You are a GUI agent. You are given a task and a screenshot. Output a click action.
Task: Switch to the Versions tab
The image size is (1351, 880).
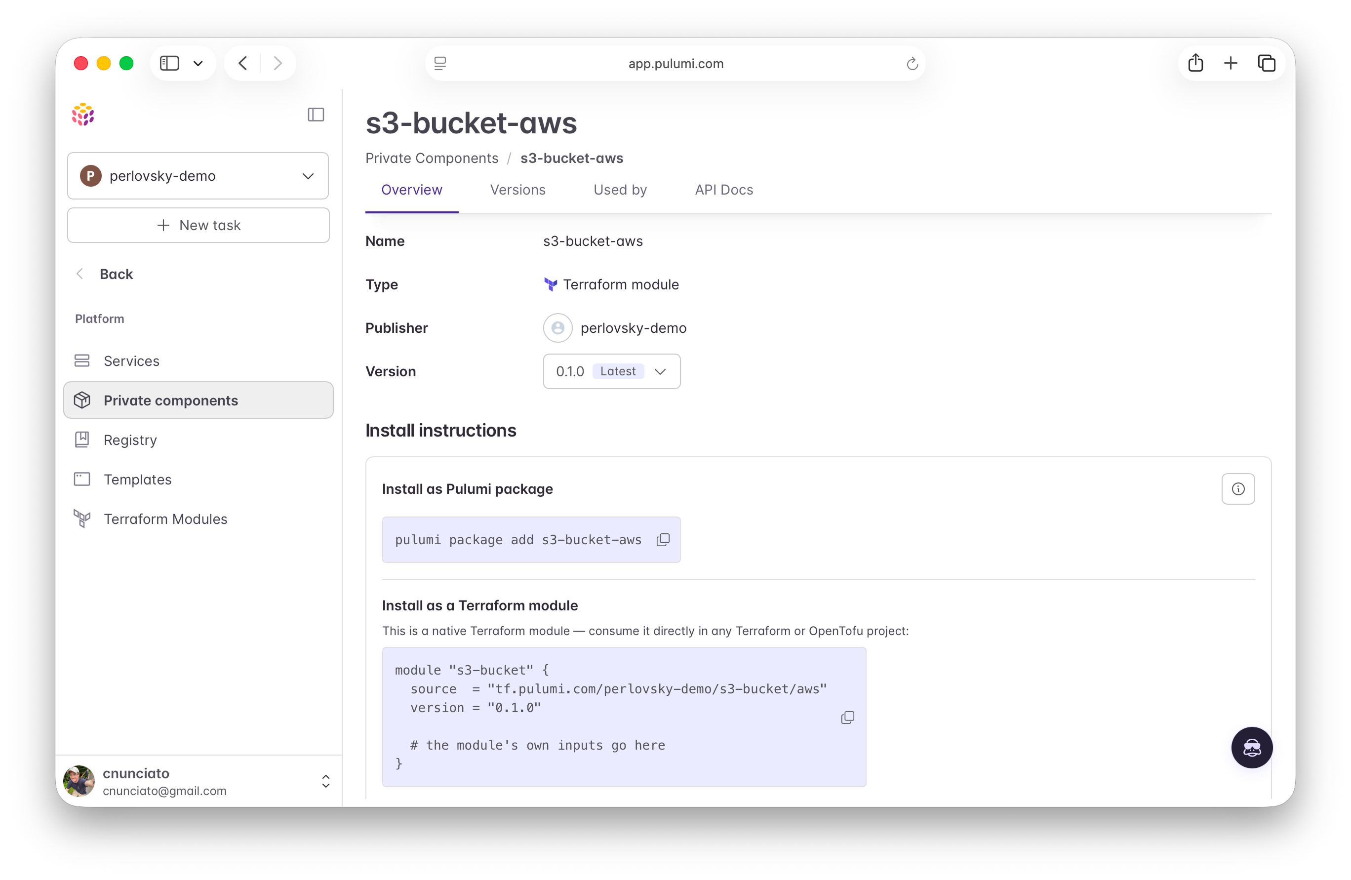pyautogui.click(x=517, y=190)
